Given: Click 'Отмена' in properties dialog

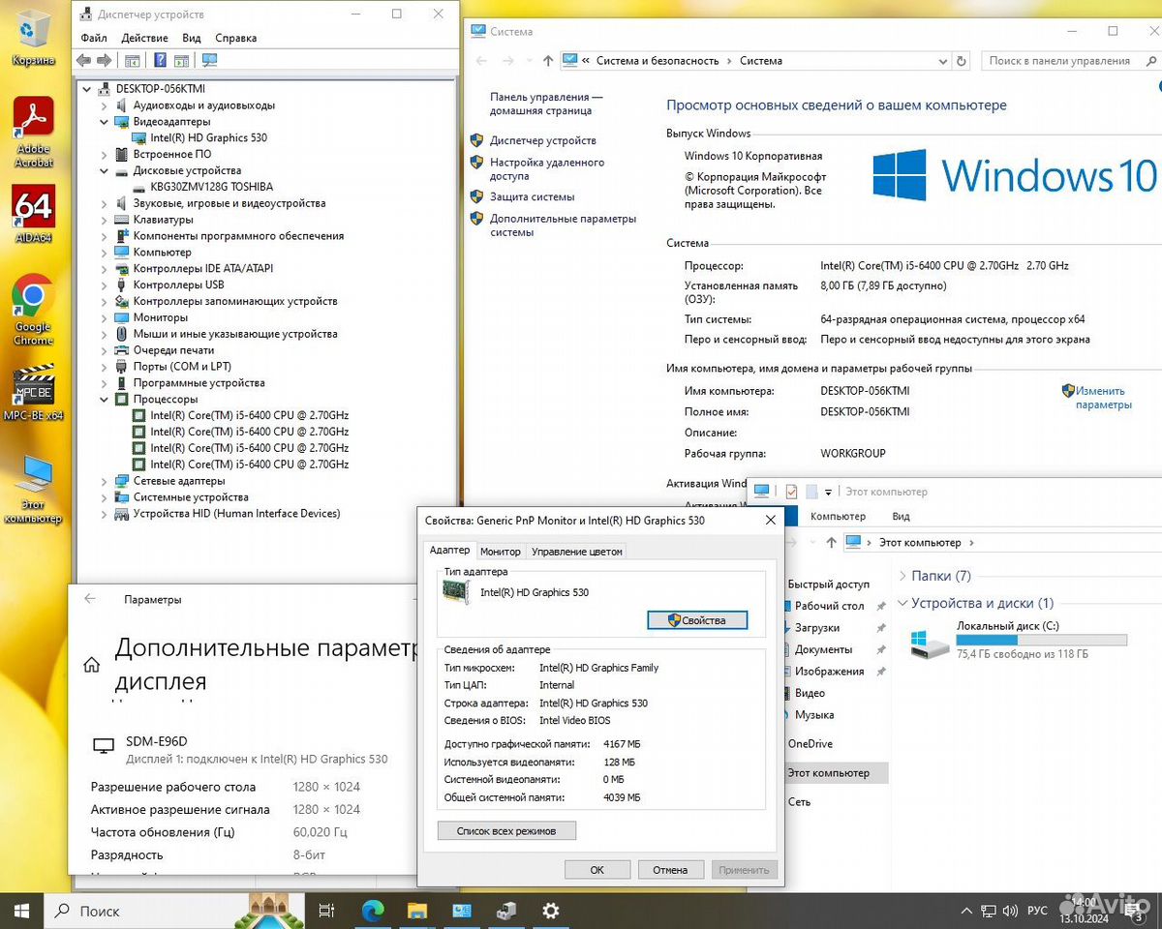Looking at the screenshot, I should (670, 870).
